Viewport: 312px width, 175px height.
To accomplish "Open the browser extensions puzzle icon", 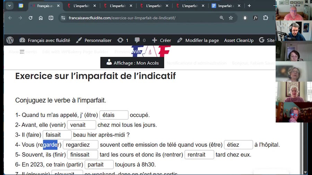I will [266, 18].
